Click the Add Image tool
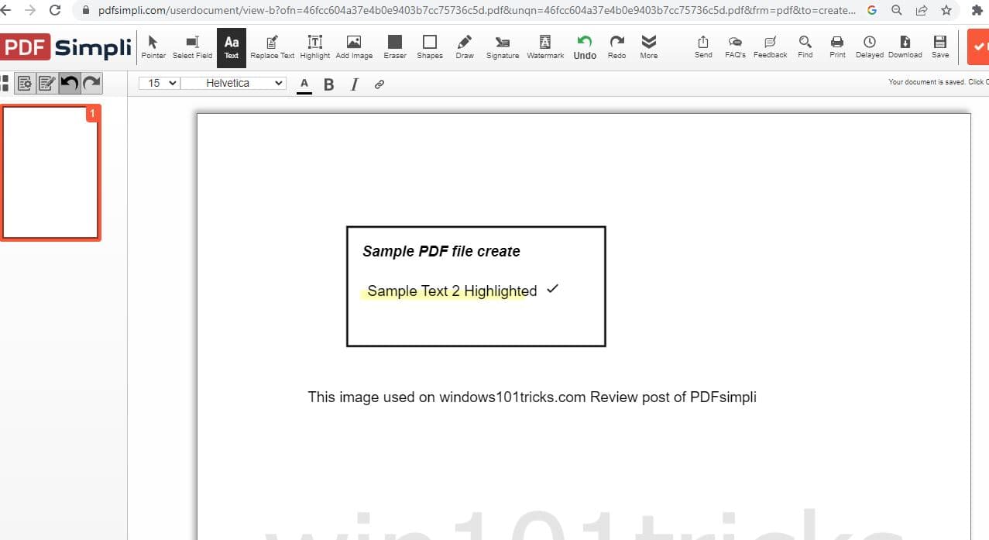This screenshot has width=989, height=540. (x=354, y=46)
